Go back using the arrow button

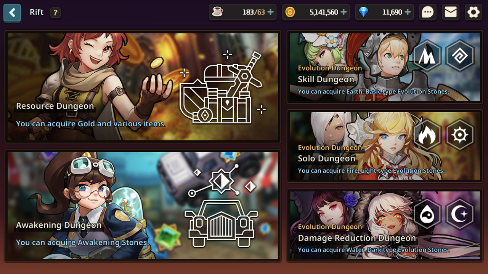tap(12, 13)
